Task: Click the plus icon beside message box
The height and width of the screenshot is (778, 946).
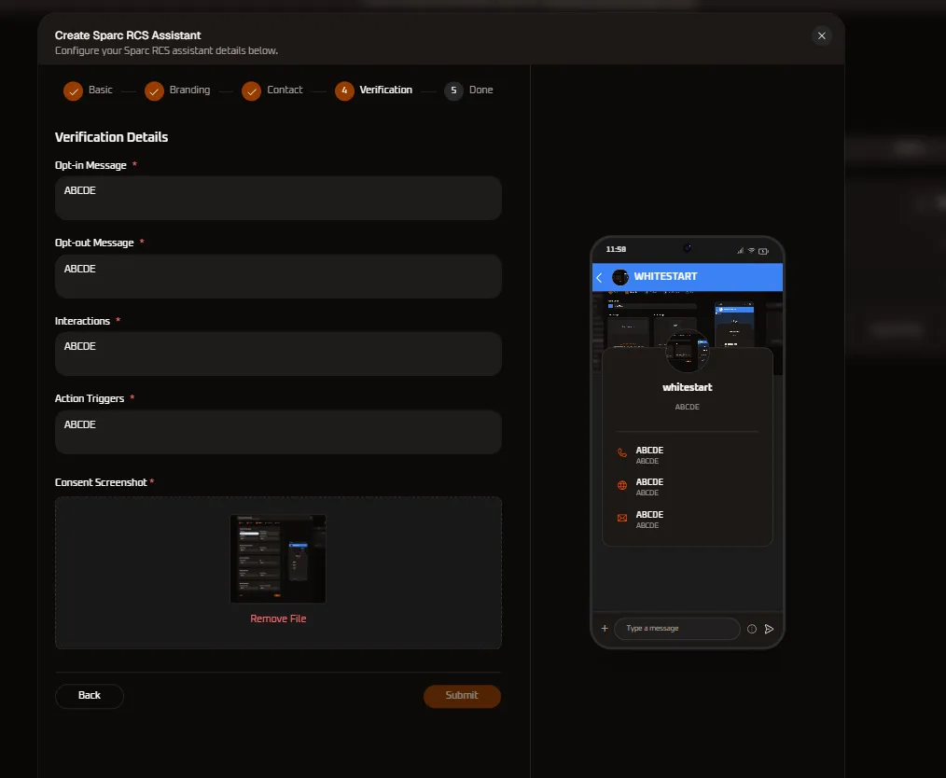Action: (x=605, y=629)
